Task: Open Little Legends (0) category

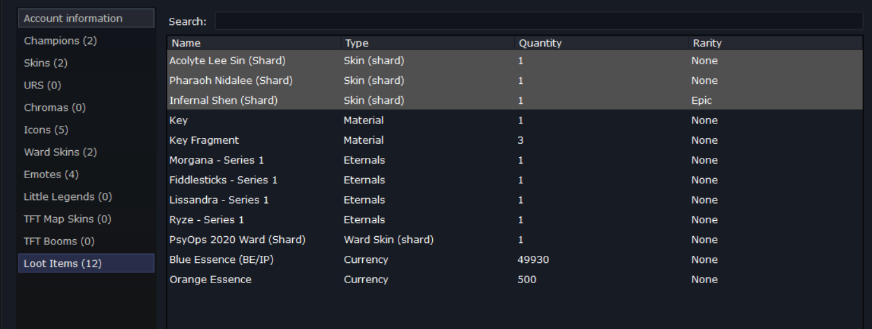Action: tap(86, 197)
